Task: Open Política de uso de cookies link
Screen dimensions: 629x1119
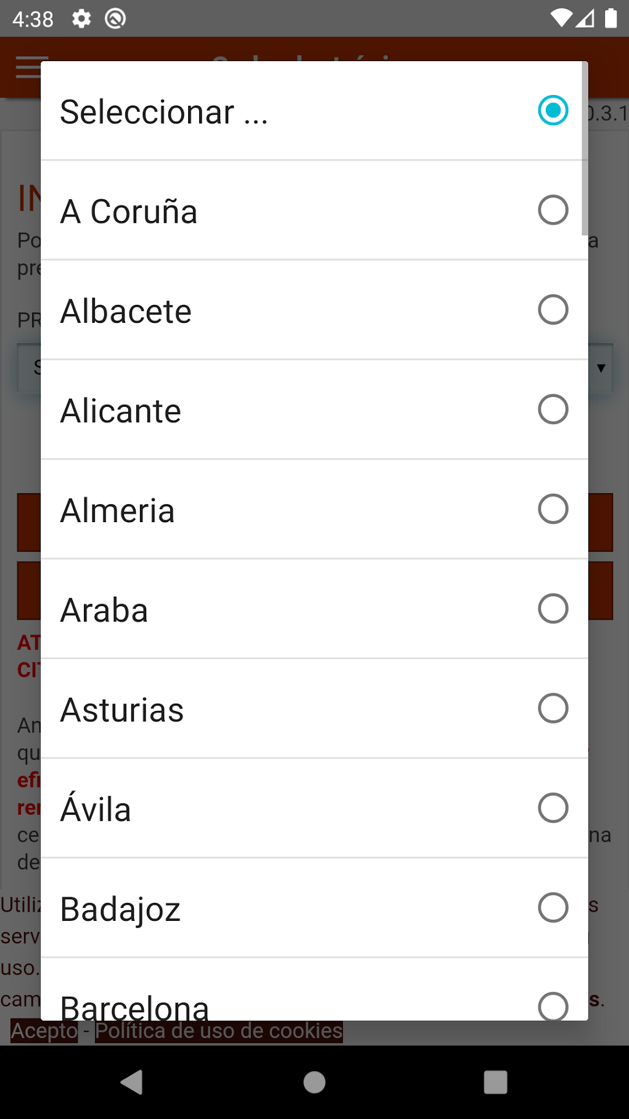Action: tap(219, 1031)
